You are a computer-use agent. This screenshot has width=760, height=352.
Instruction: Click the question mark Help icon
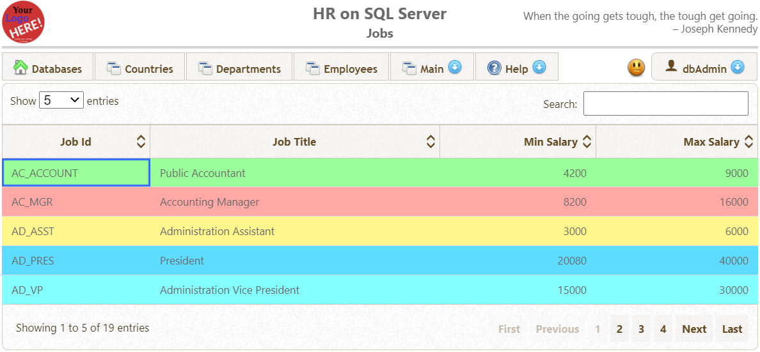coord(494,68)
